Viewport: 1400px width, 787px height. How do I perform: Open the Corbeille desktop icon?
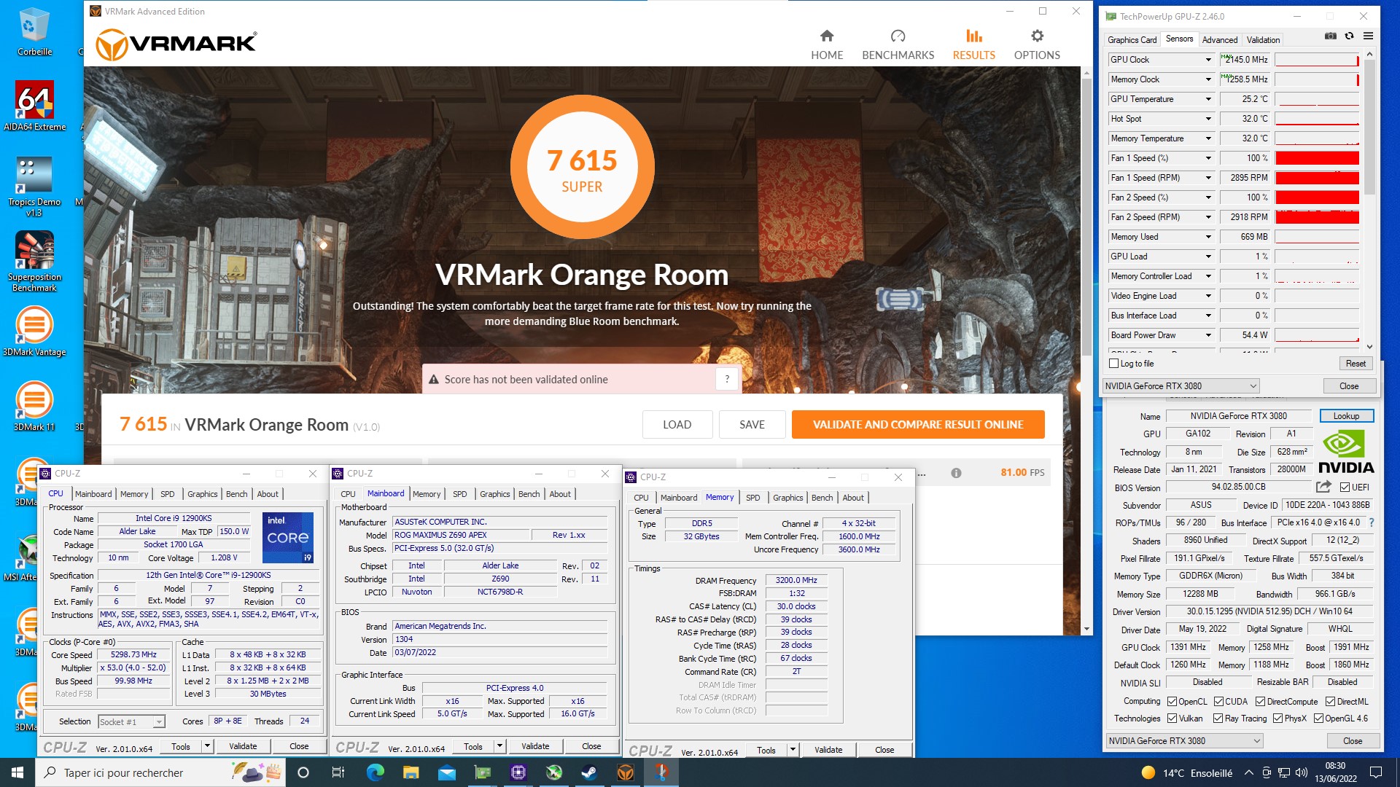tap(34, 33)
